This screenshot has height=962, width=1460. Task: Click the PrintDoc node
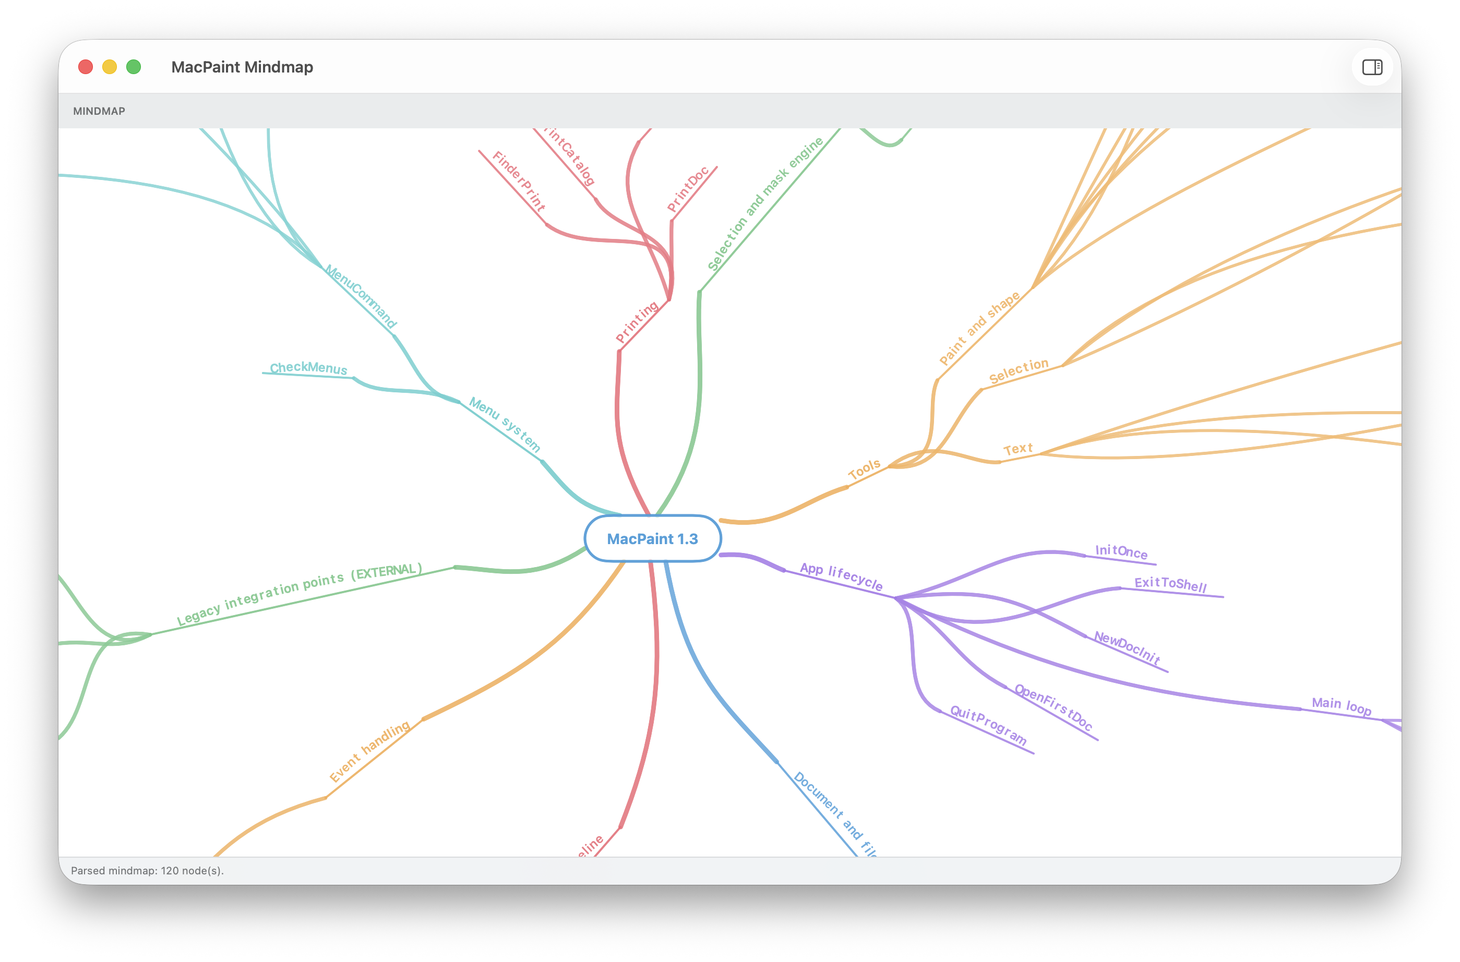click(688, 189)
